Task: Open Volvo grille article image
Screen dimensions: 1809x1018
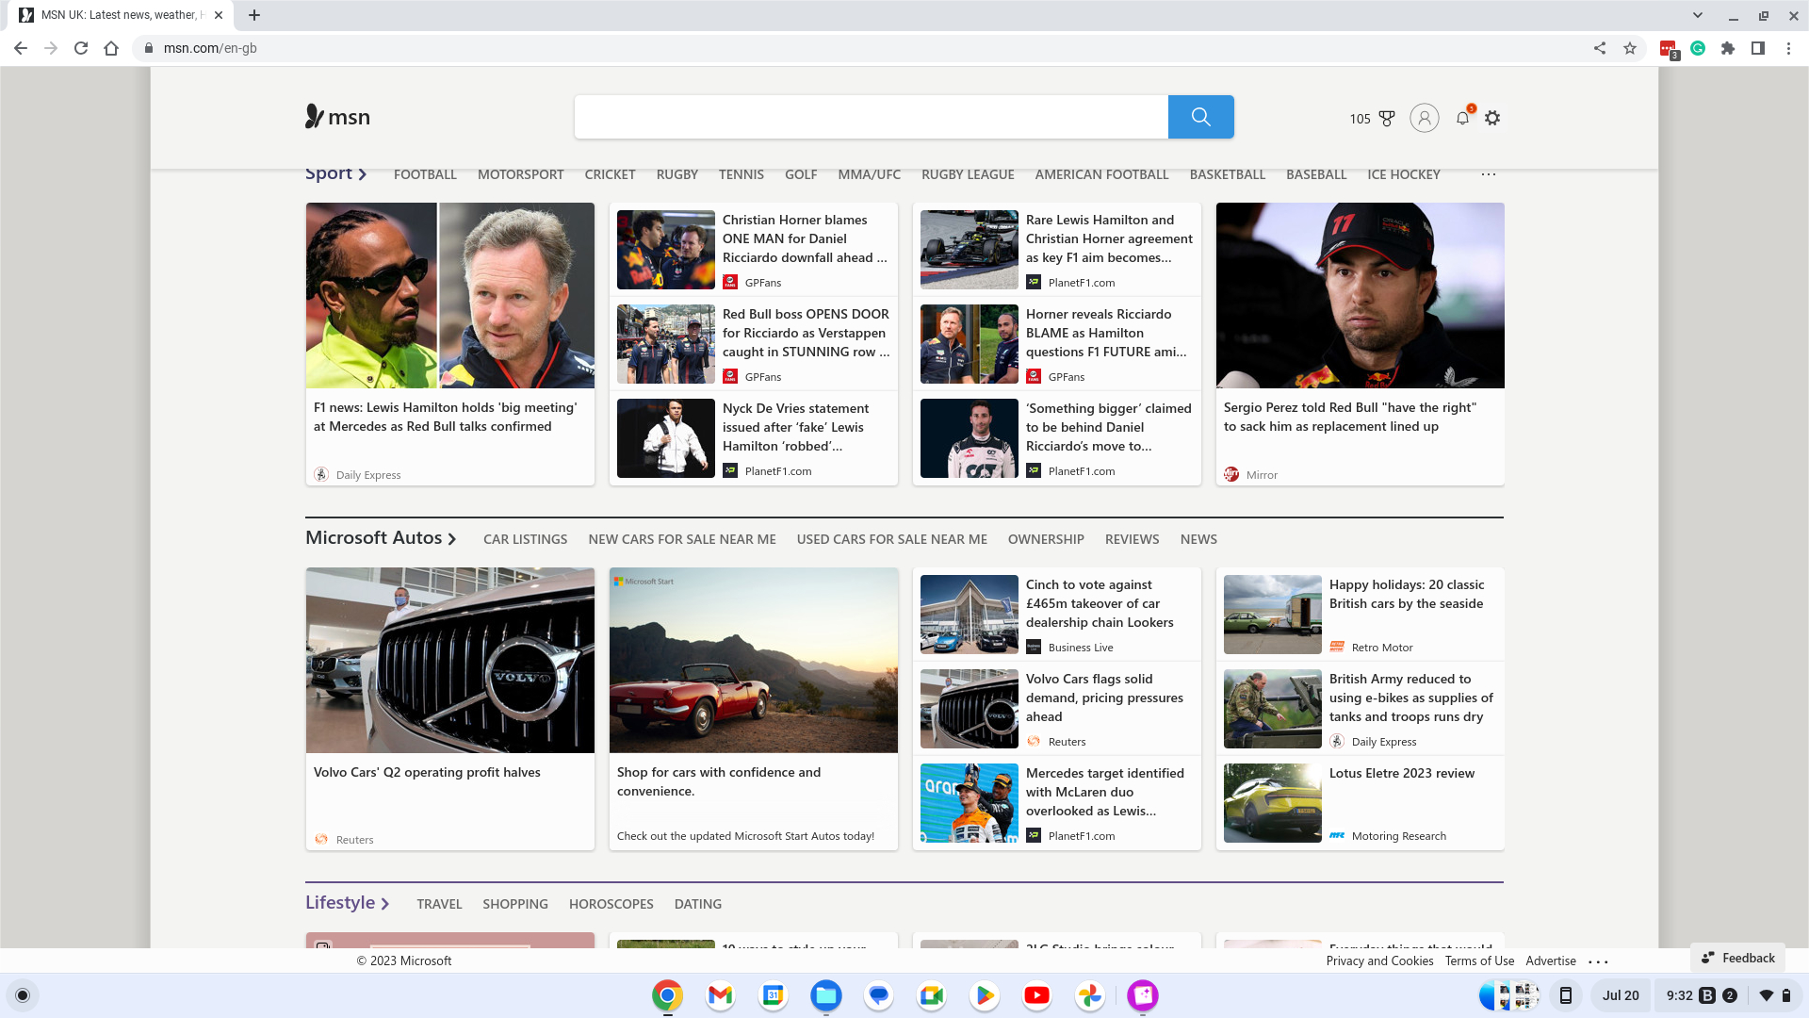Action: coord(449,660)
